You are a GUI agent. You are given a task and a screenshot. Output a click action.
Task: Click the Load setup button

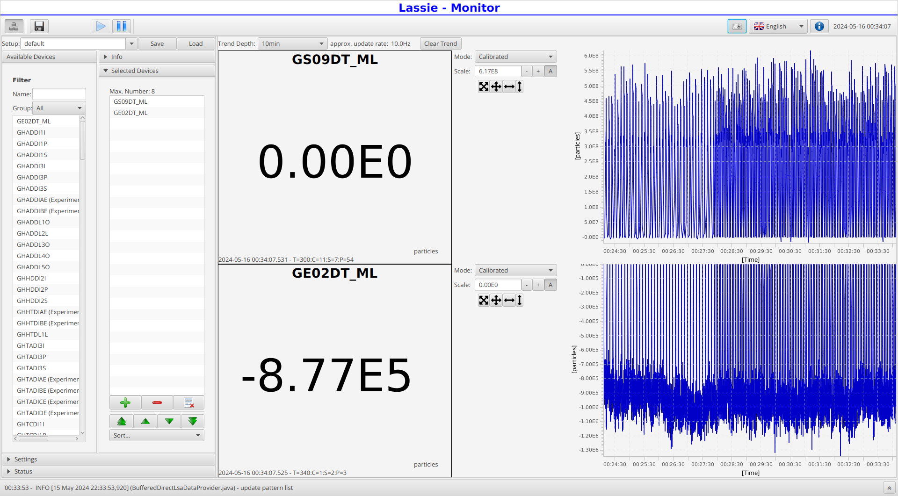point(196,43)
